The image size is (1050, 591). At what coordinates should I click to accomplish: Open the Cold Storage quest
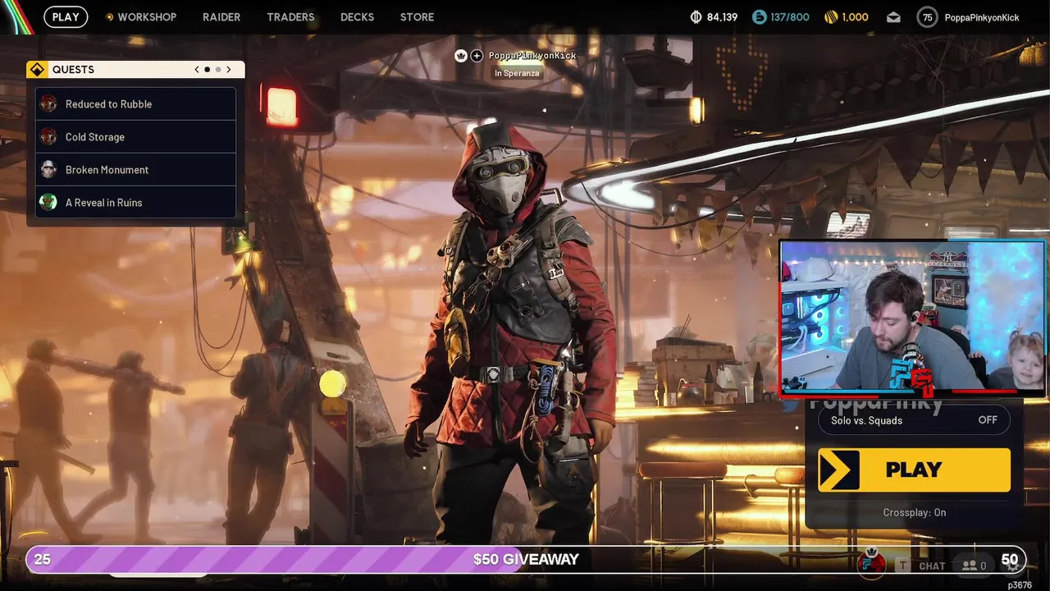coord(135,137)
